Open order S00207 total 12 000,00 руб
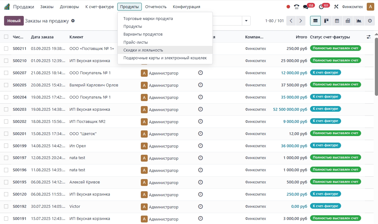This screenshot has width=378, height=224. click(x=294, y=73)
